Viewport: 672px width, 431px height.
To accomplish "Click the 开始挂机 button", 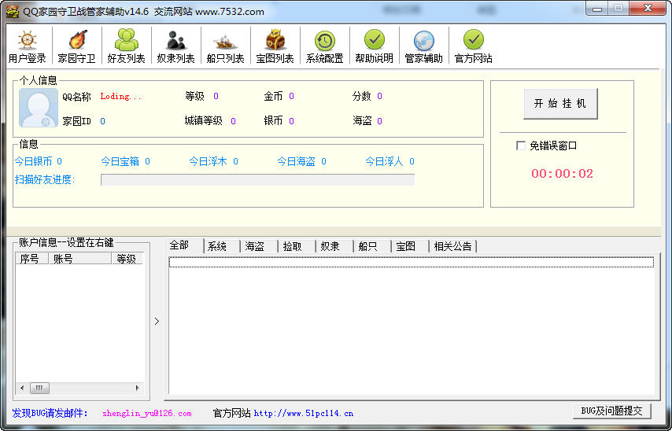I will pyautogui.click(x=560, y=104).
